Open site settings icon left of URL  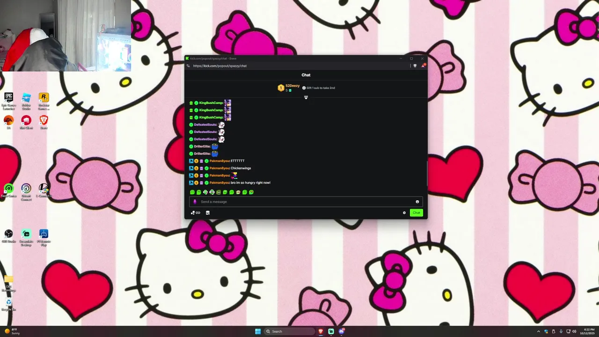[188, 66]
